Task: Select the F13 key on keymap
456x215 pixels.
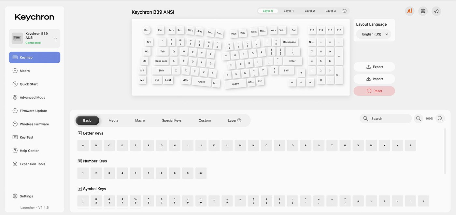Action: coord(312,30)
